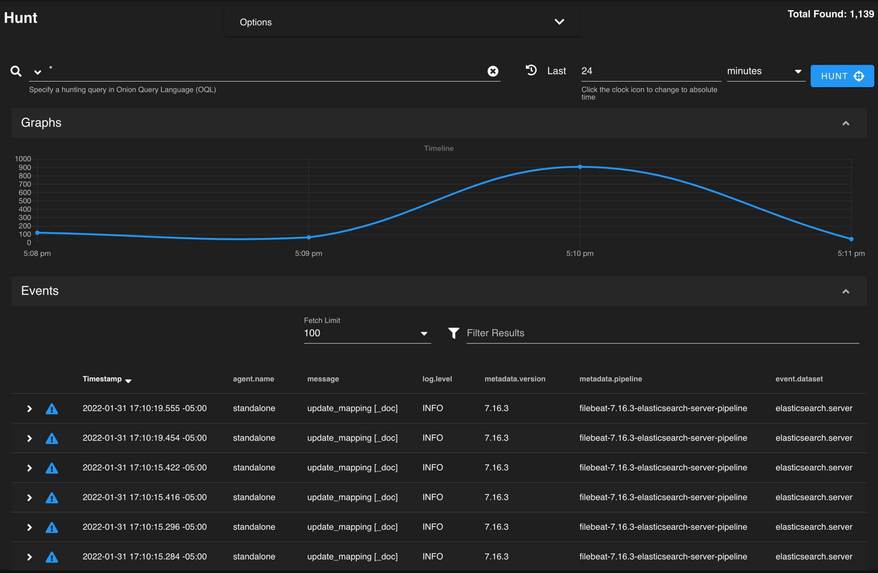Image resolution: width=878 pixels, height=573 pixels.
Task: Expand the Options panel
Action: click(x=559, y=22)
